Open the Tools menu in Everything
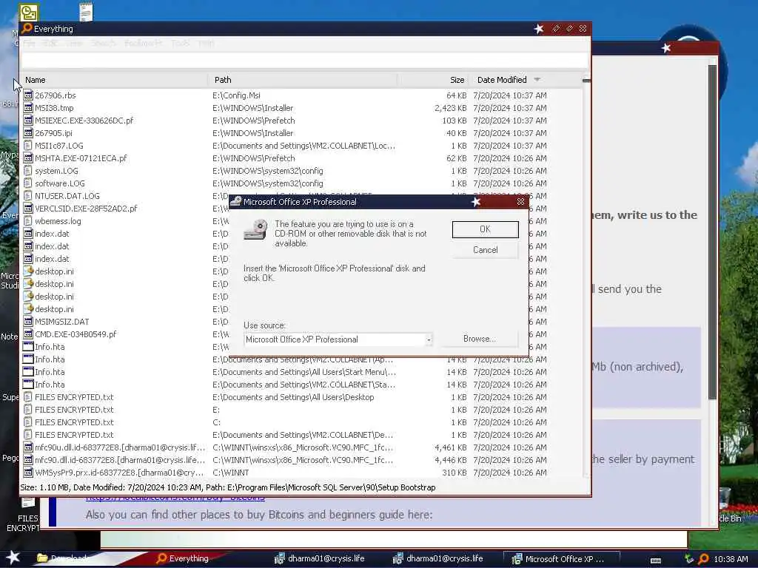758x568 pixels. point(180,43)
